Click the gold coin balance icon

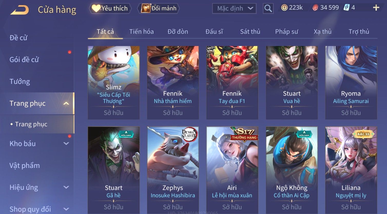coord(284,8)
